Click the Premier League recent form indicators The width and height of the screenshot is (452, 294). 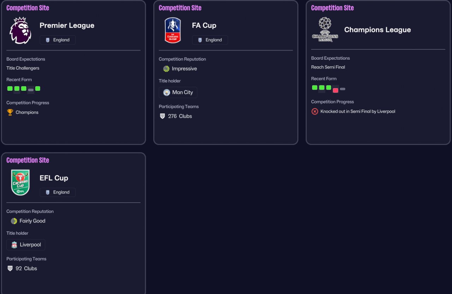(24, 89)
